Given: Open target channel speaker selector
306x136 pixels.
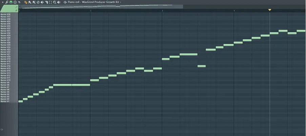Looking at the screenshot, I should pos(65,2).
